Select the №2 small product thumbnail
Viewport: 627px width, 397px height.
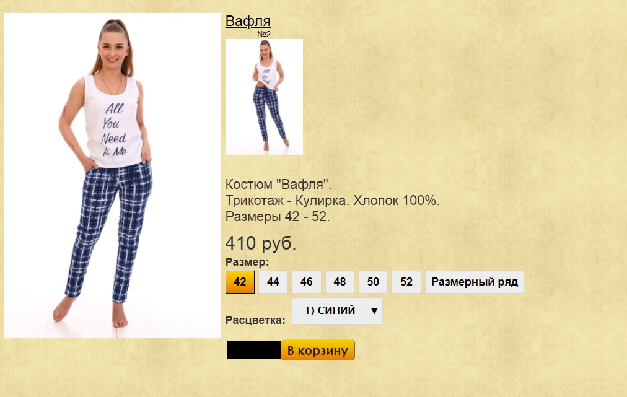[265, 97]
